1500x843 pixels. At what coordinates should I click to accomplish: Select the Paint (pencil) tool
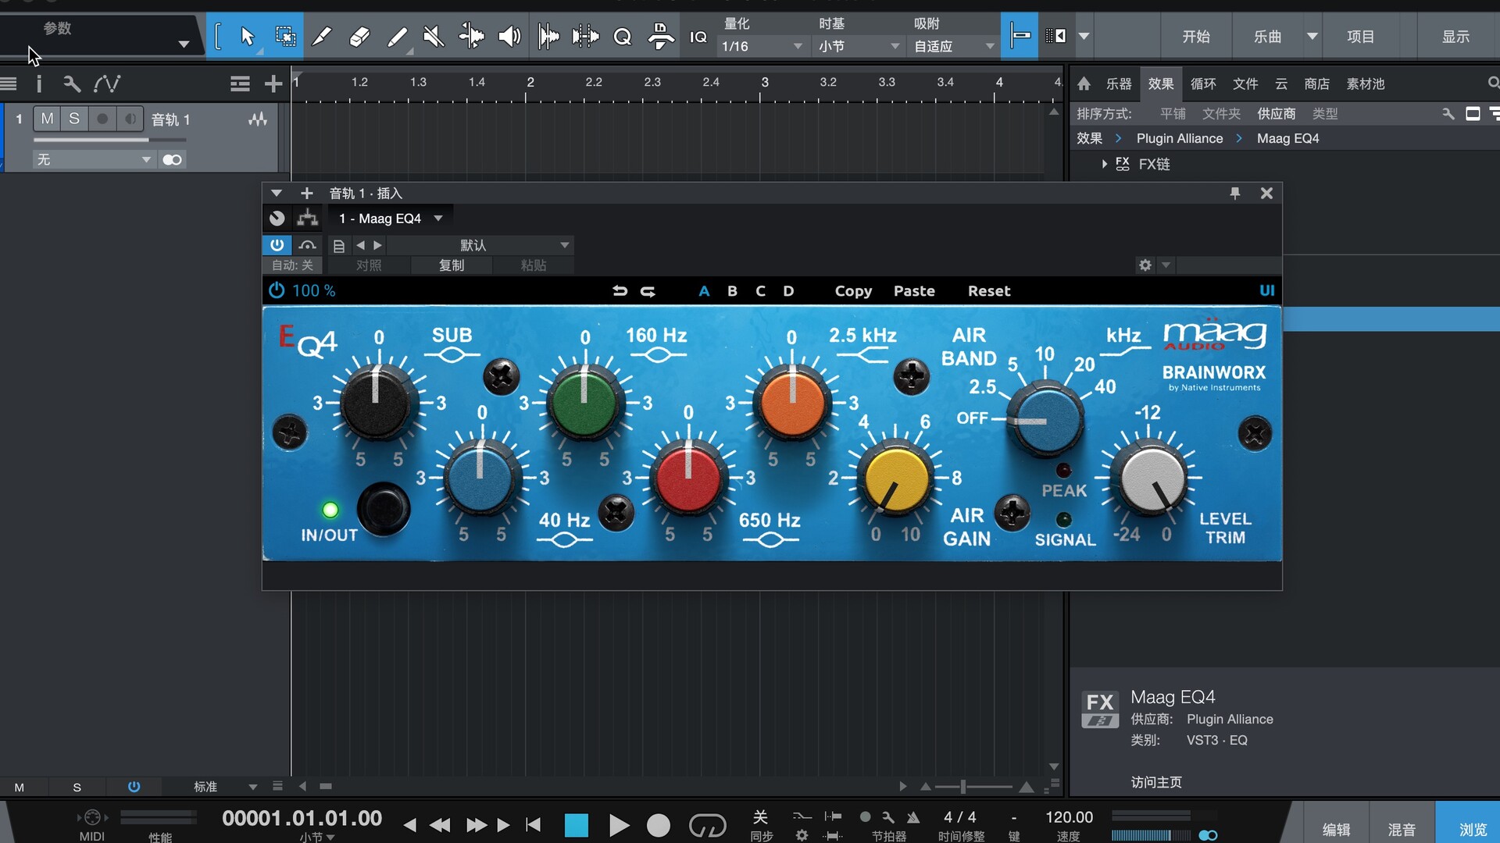[x=397, y=37]
